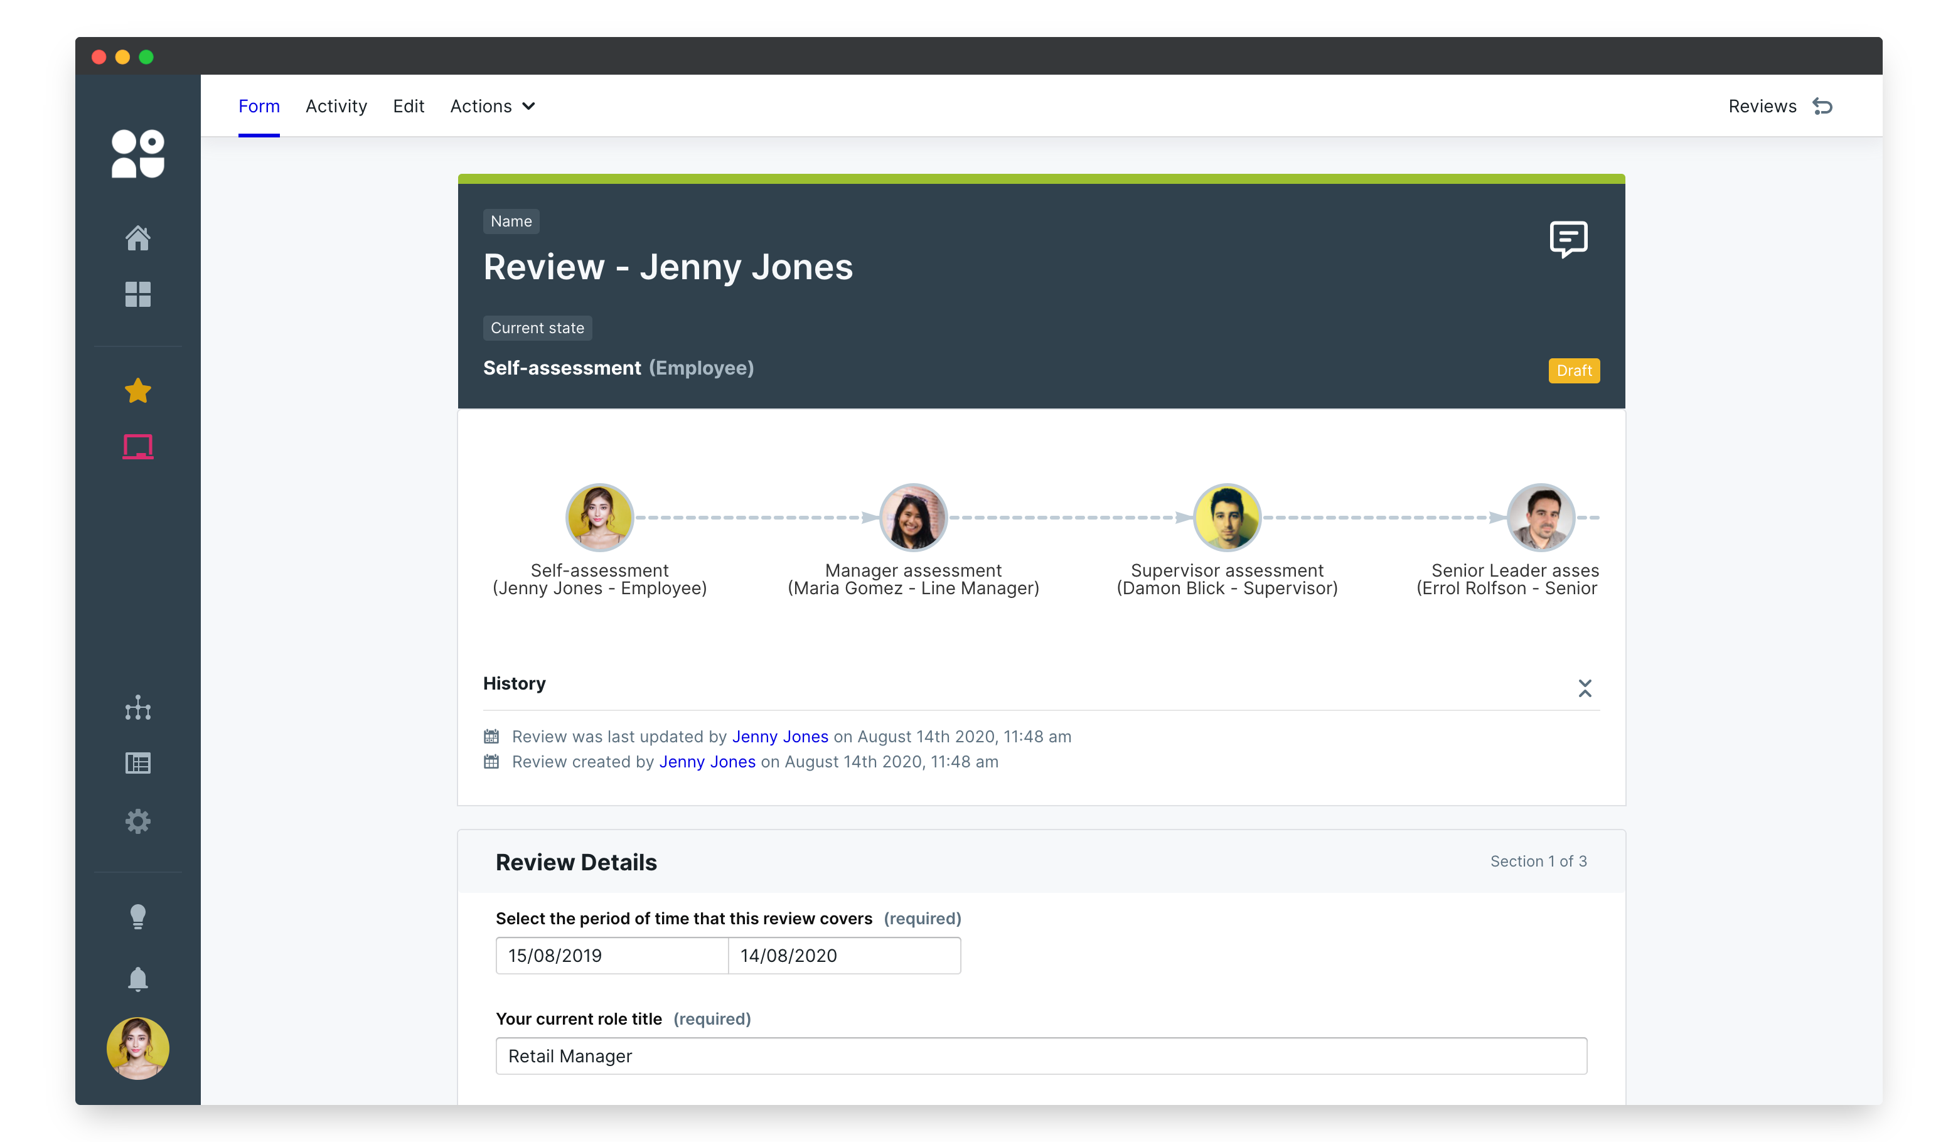Screen dimensions: 1958x1142
Task: Select Maria Gomez's Manager assessment avatar
Action: click(x=913, y=518)
